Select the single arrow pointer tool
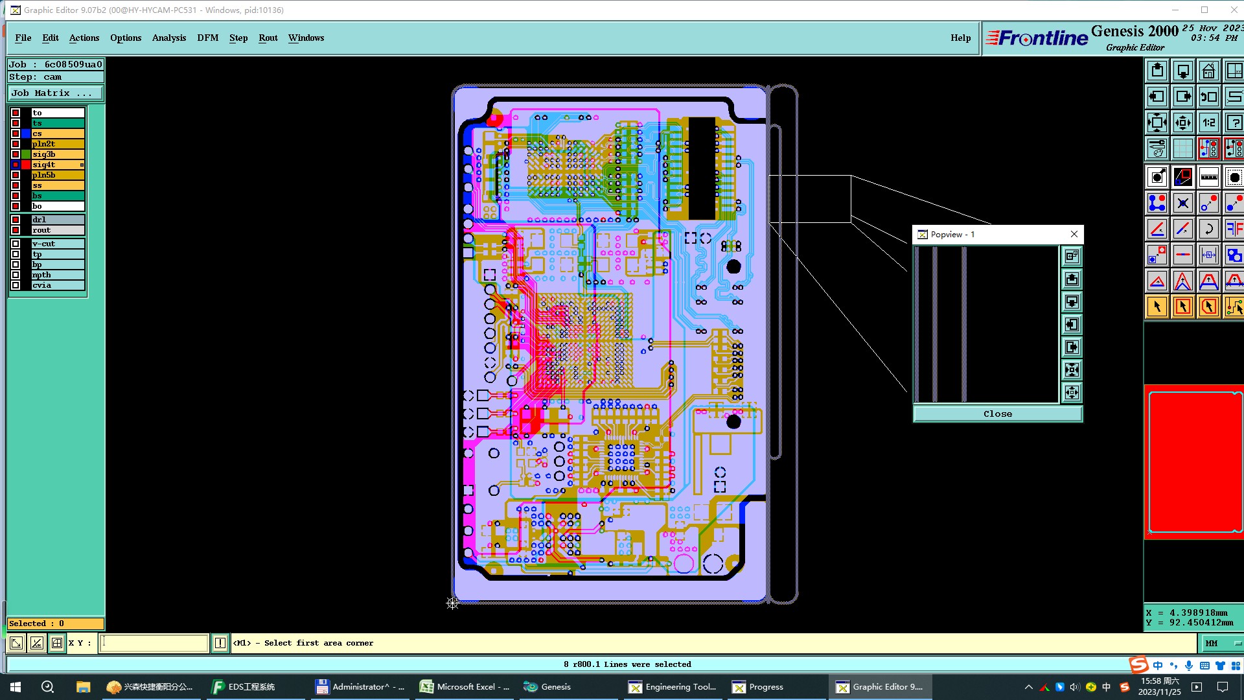The width and height of the screenshot is (1244, 700). click(x=1157, y=307)
